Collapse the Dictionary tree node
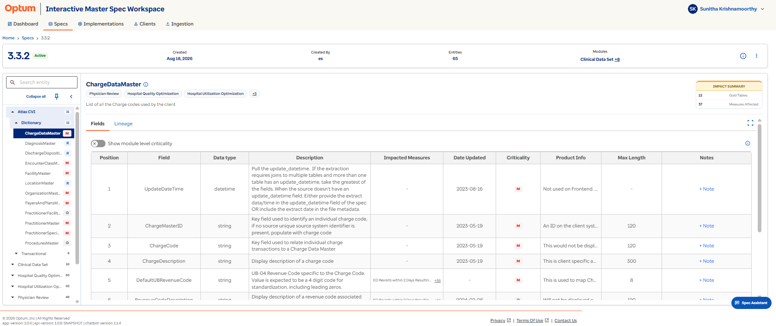The width and height of the screenshot is (776, 326). click(16, 123)
